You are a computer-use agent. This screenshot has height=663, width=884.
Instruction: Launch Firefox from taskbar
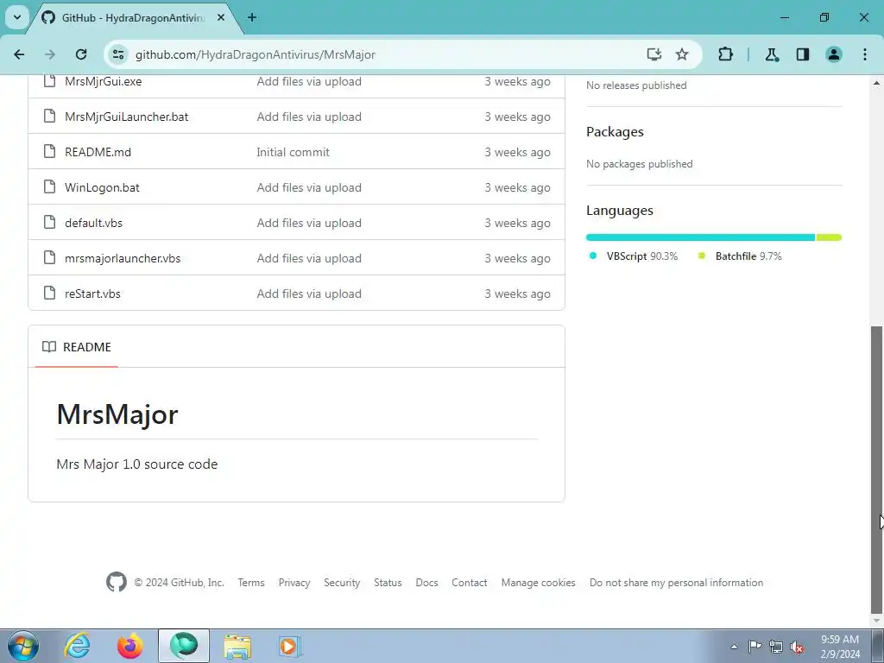(x=130, y=646)
